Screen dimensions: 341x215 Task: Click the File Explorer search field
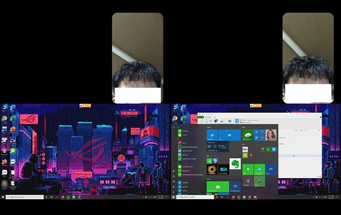pos(309,131)
